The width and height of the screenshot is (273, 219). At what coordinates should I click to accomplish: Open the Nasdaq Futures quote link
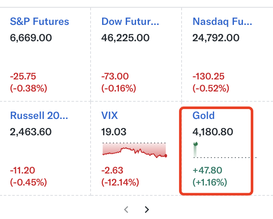pyautogui.click(x=222, y=21)
